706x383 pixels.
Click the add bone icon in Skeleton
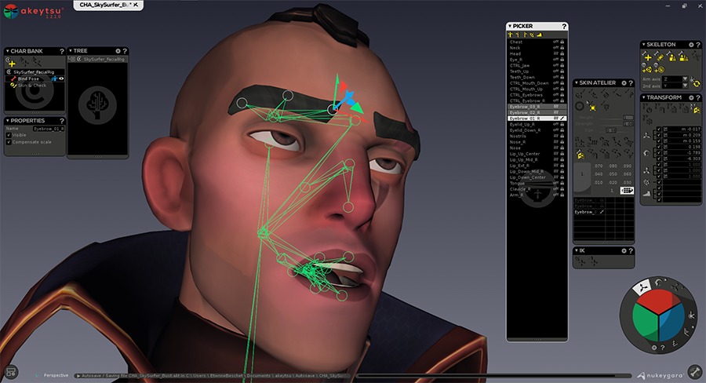tap(648, 57)
